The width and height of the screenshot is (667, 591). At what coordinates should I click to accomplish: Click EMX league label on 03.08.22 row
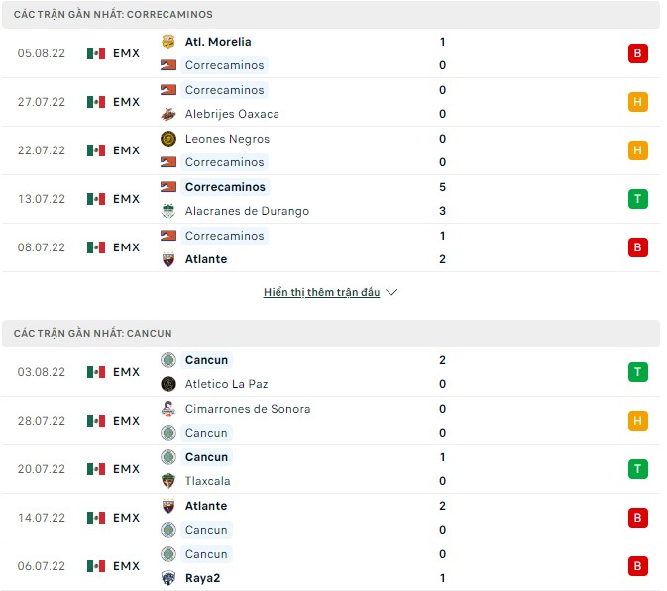click(x=126, y=372)
